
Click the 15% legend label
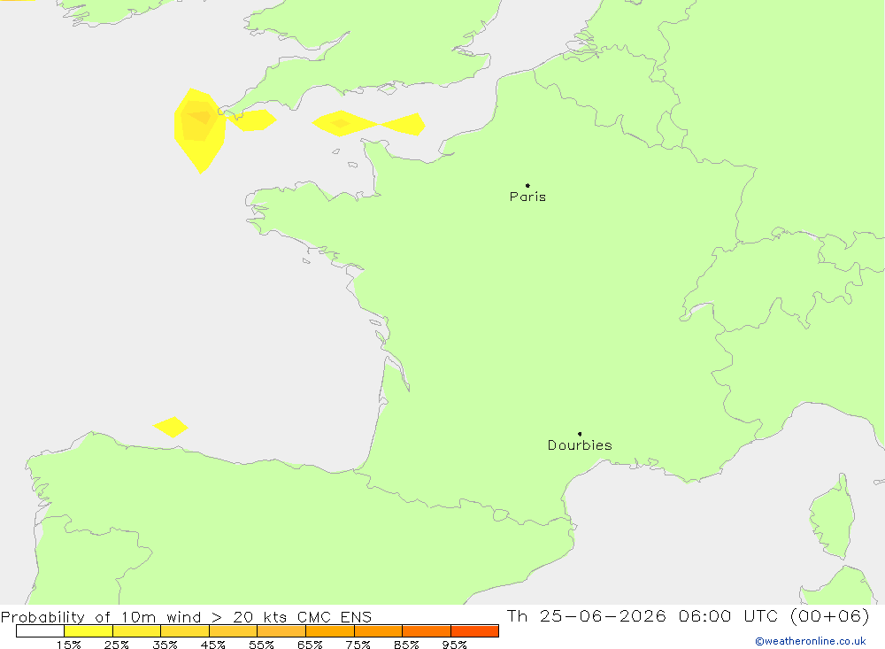pyautogui.click(x=68, y=645)
